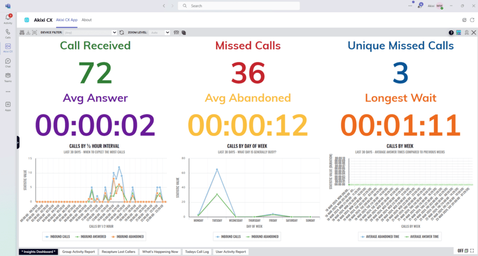Open the Device Filter dropdown
The image size is (478, 256).
(x=114, y=32)
